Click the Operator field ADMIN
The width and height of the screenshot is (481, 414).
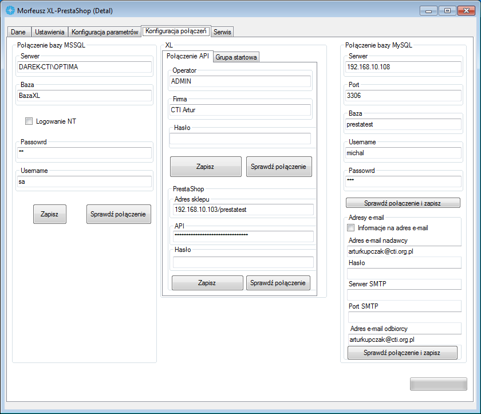pos(240,81)
